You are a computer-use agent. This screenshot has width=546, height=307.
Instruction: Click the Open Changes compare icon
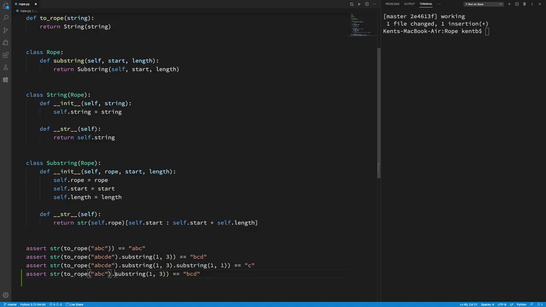pos(351,4)
